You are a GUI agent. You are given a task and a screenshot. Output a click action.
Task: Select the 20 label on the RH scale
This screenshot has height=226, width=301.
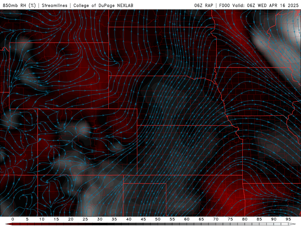click(x=71, y=219)
